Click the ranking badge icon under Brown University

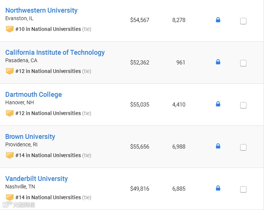(10, 155)
